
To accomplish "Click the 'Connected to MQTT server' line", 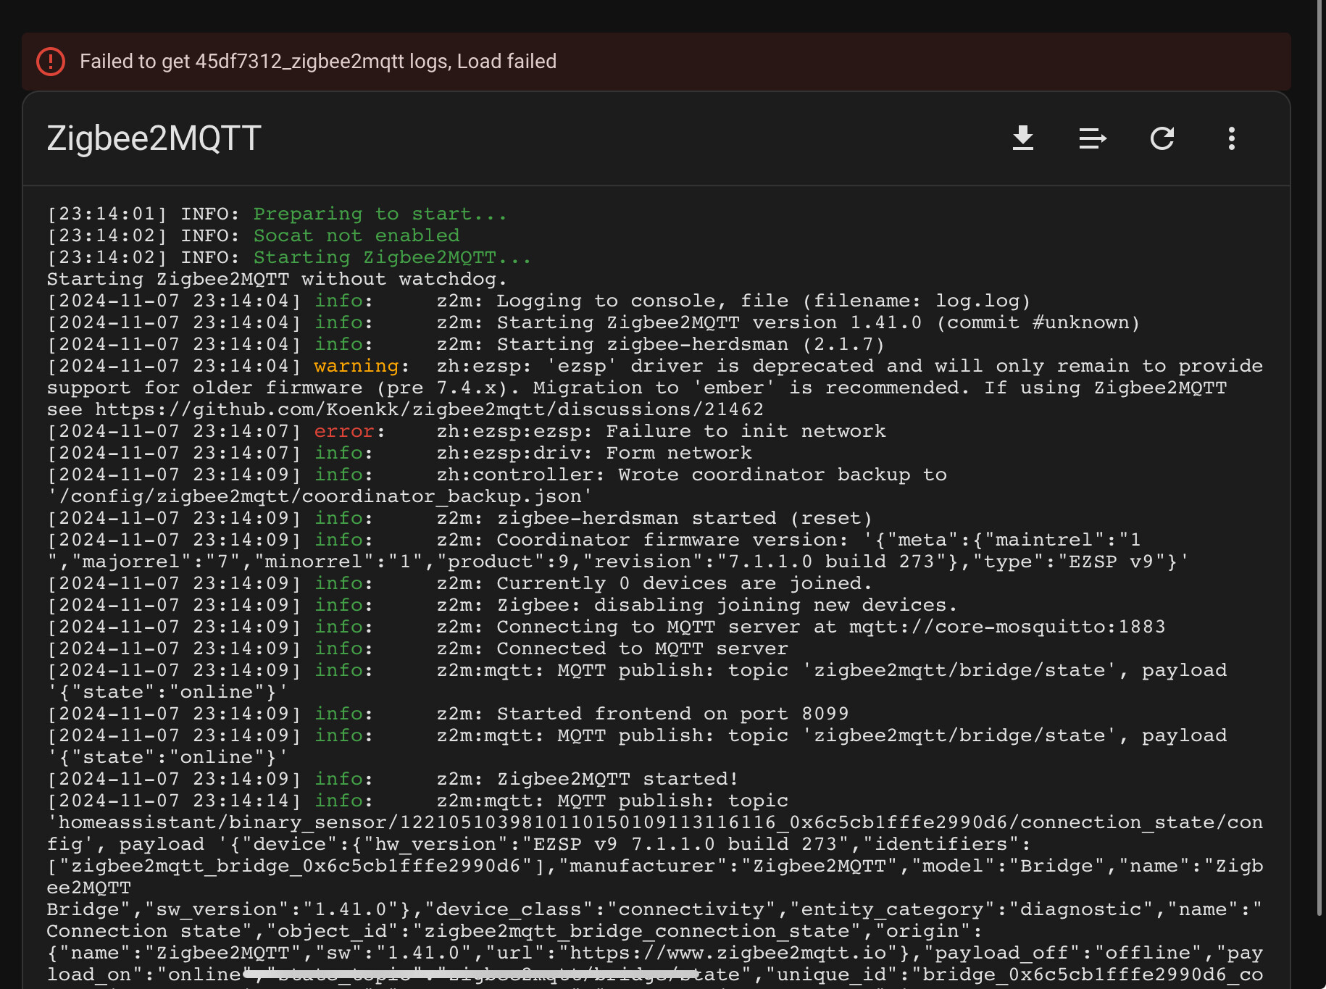I will tap(417, 649).
